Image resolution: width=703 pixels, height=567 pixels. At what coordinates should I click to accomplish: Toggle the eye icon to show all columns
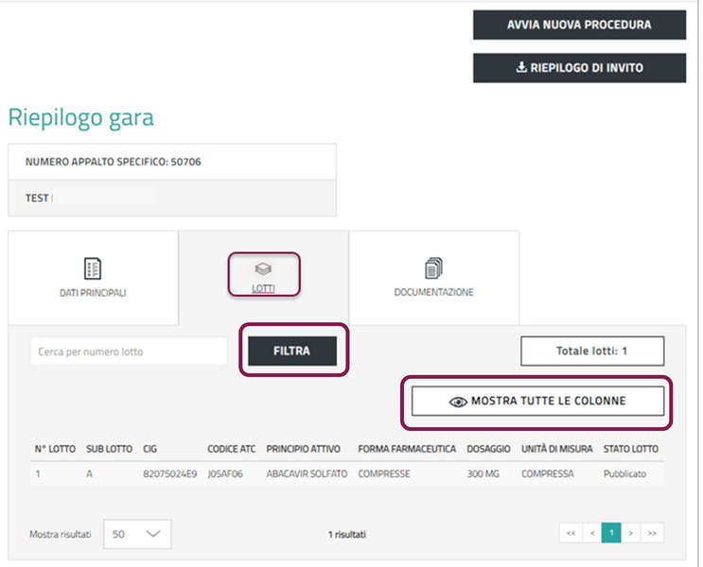(458, 402)
